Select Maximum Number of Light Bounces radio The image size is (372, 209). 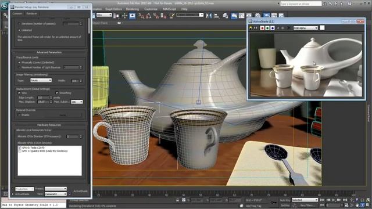(x=19, y=67)
